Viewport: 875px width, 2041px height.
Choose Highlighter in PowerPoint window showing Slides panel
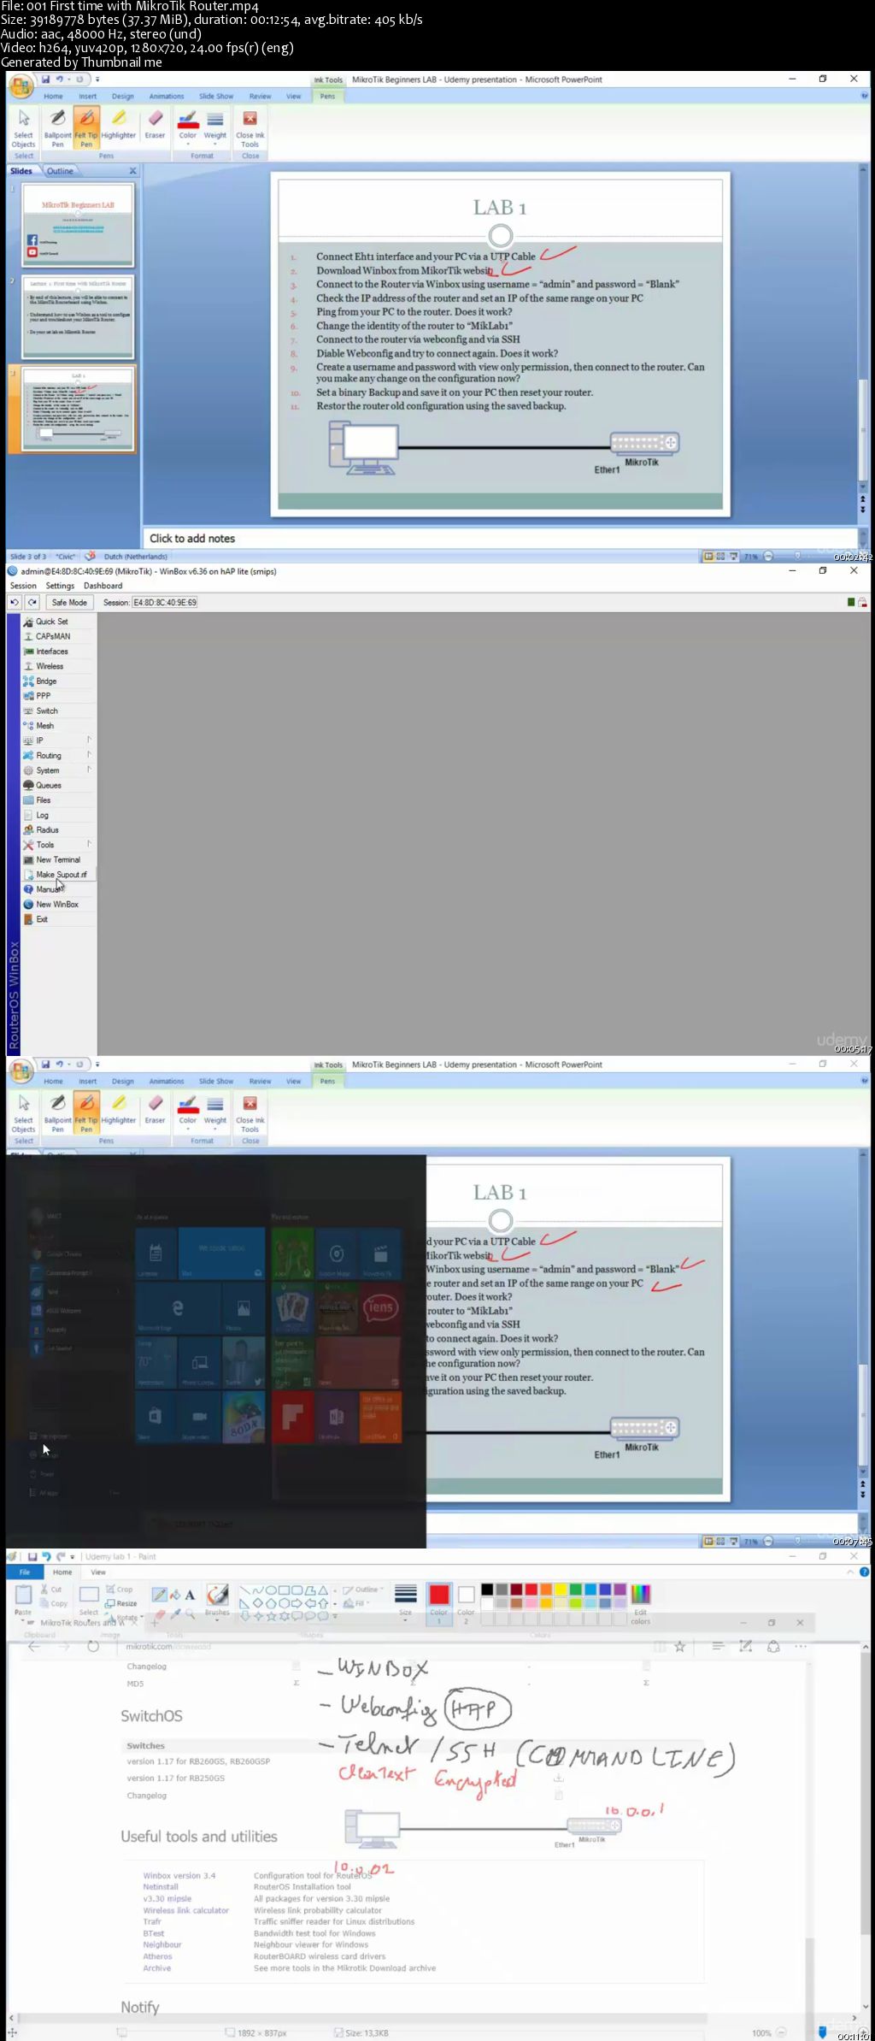pos(119,125)
